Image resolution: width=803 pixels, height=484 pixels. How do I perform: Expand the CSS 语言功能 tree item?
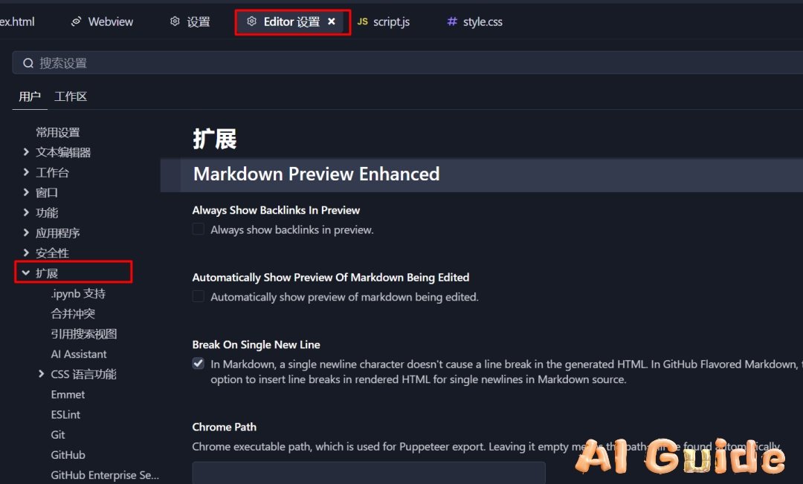point(42,374)
